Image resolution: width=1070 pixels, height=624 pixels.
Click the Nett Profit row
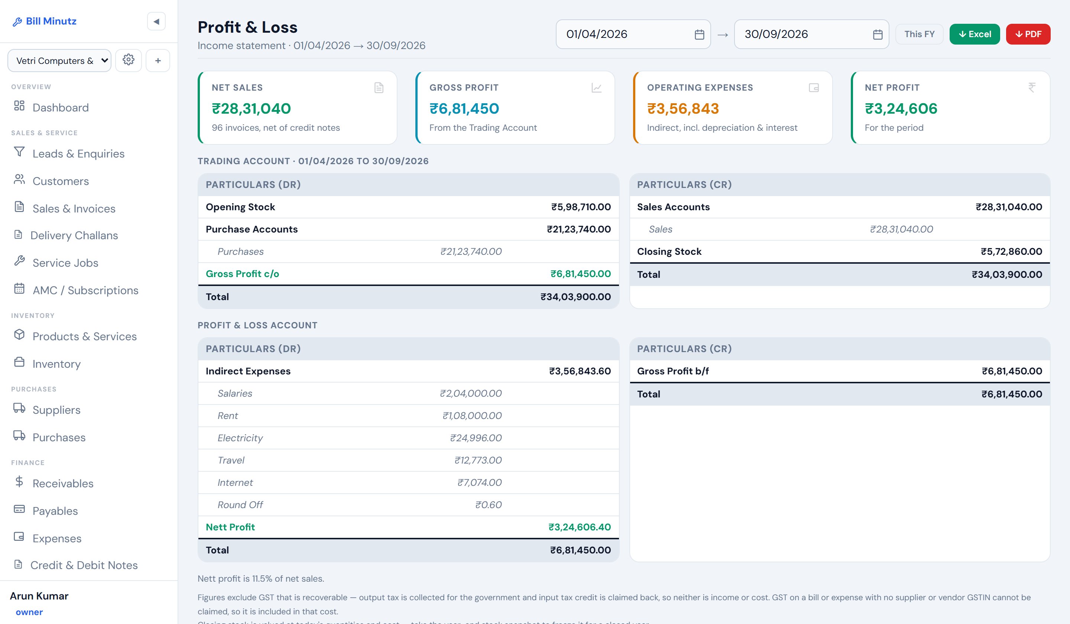408,527
